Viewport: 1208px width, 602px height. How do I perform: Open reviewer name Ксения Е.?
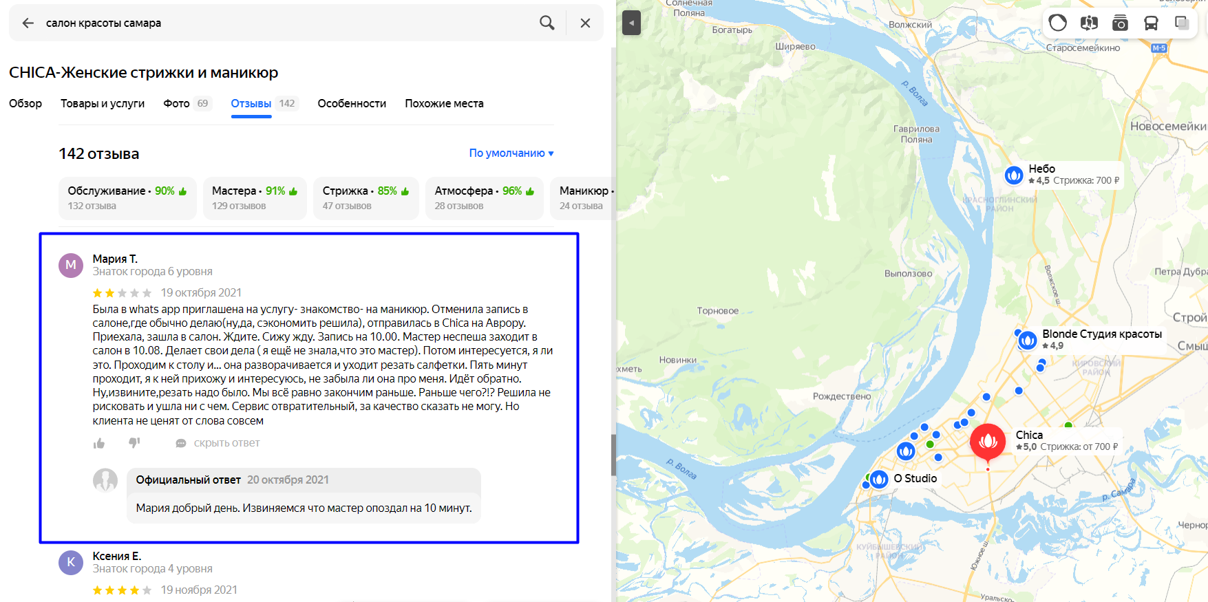tap(117, 556)
